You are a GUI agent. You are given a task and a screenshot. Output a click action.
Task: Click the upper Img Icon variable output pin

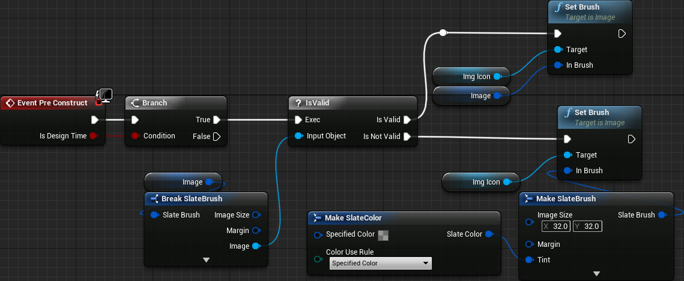tap(497, 77)
